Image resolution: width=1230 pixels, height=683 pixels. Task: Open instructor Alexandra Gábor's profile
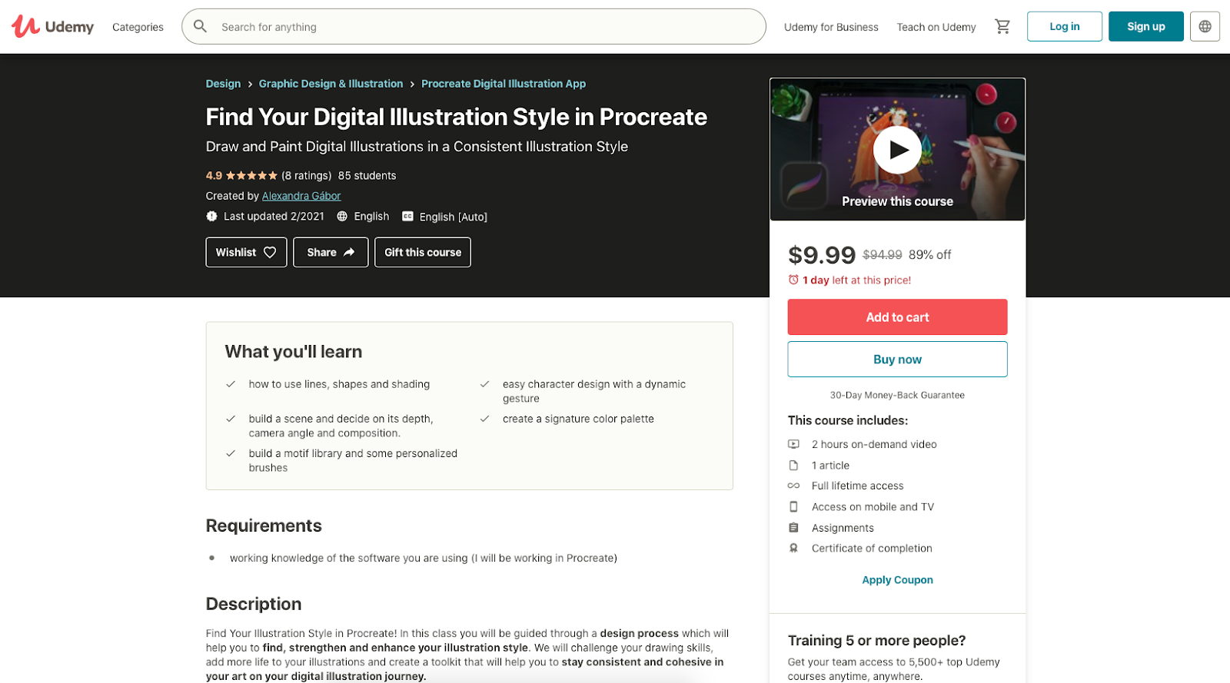[301, 196]
